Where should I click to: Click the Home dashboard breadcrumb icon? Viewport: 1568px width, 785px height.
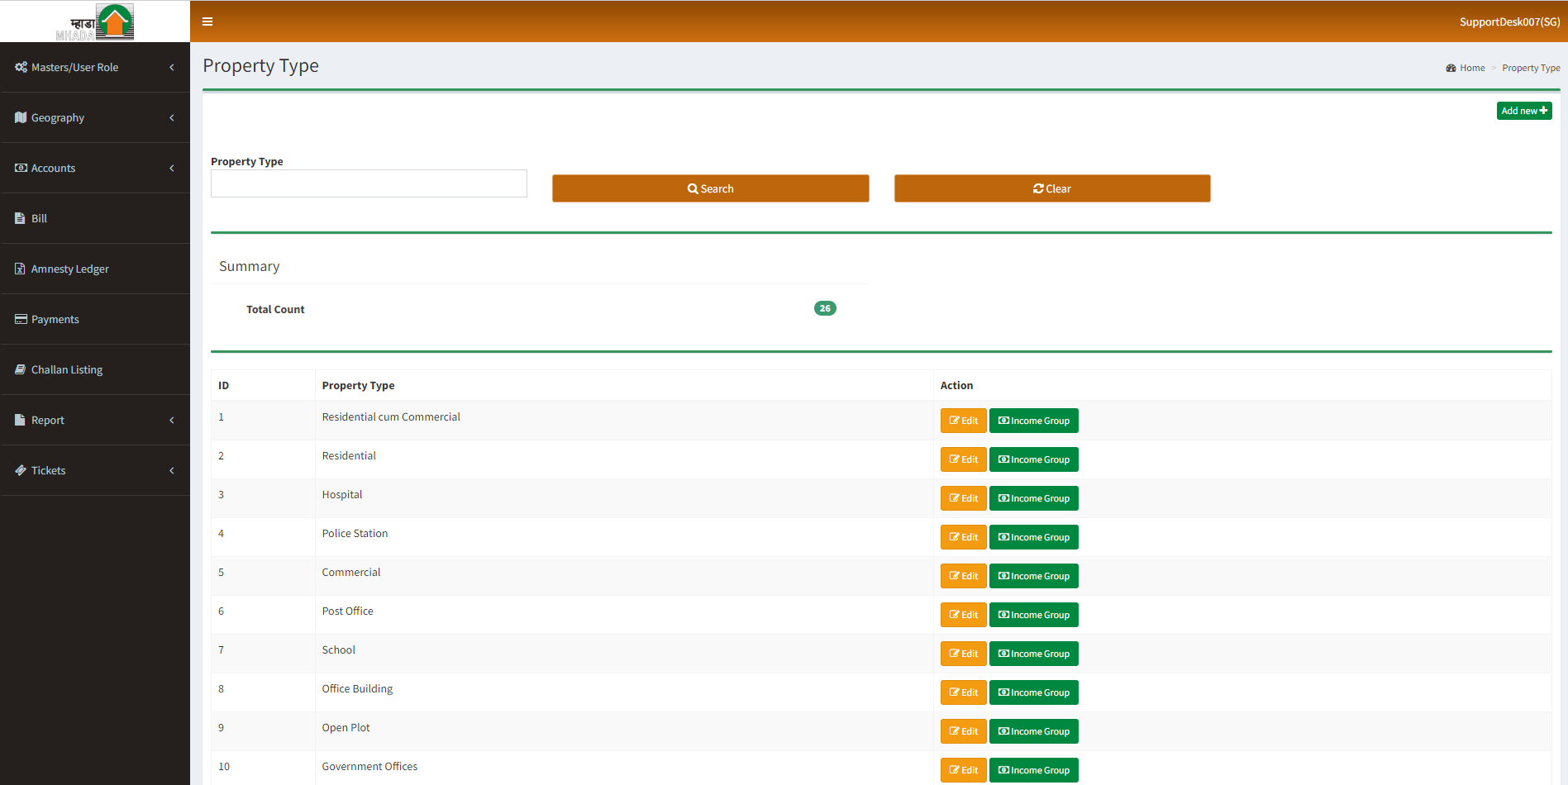(1451, 68)
